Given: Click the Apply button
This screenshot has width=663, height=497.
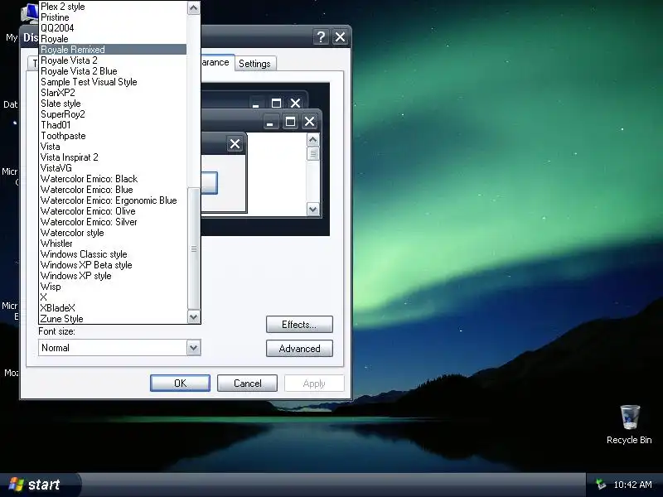Looking at the screenshot, I should point(314,384).
